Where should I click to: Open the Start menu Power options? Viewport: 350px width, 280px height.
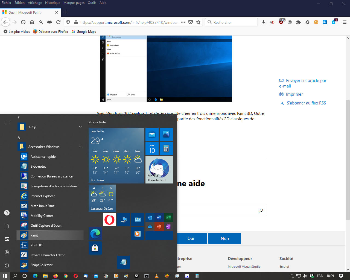pos(7,265)
